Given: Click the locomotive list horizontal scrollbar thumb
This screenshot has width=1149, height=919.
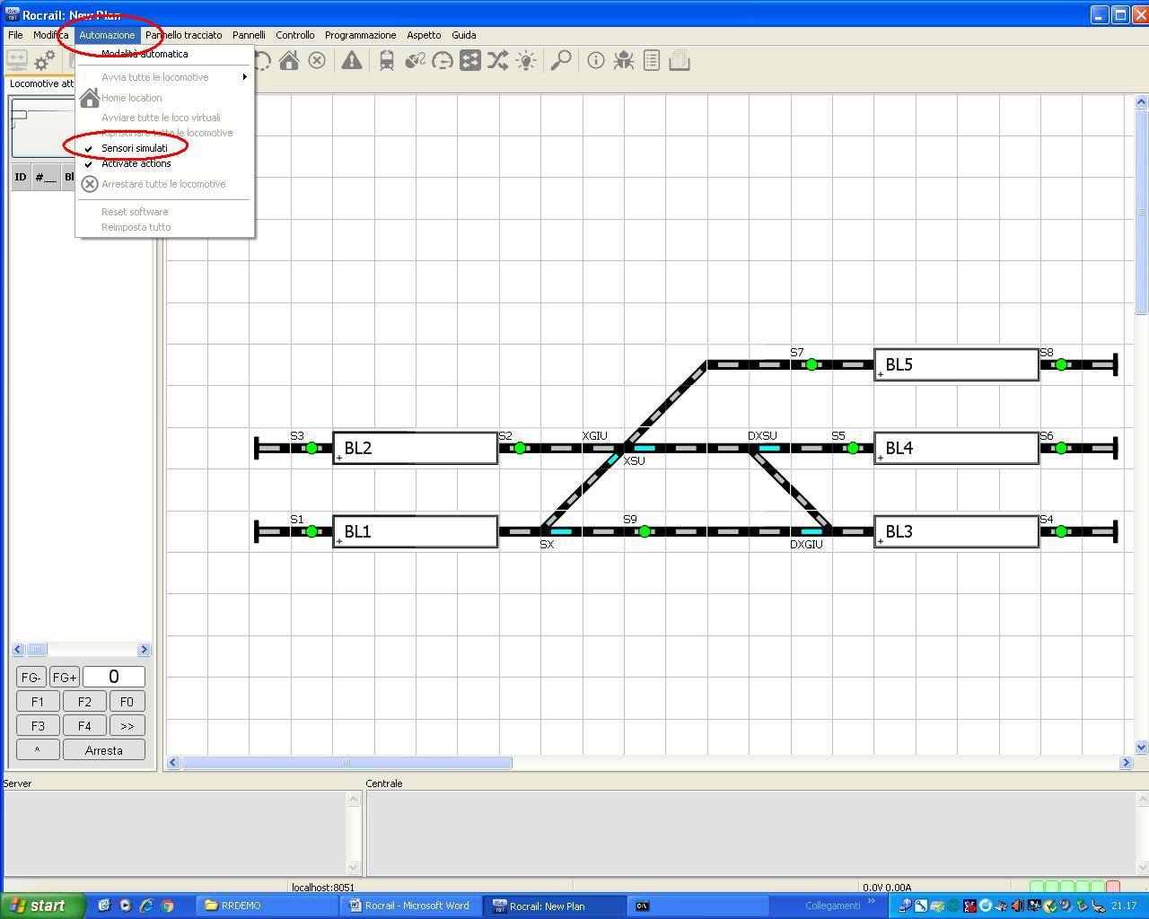Looking at the screenshot, I should (x=36, y=650).
